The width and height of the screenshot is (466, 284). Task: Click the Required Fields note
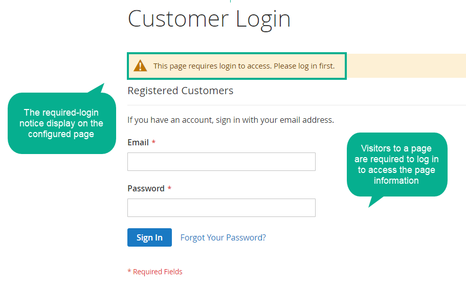[x=155, y=272]
